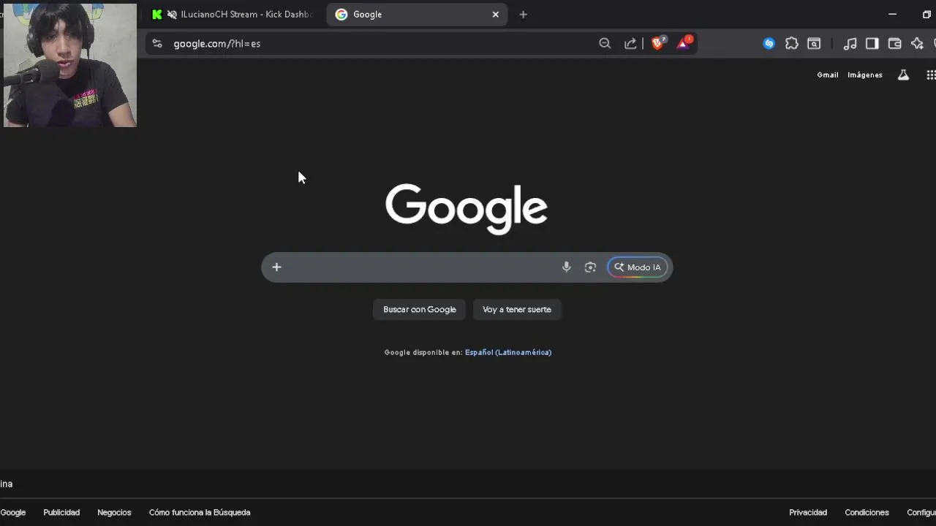The image size is (936, 526).
Task: Open the Negocios footer link
Action: click(x=114, y=513)
